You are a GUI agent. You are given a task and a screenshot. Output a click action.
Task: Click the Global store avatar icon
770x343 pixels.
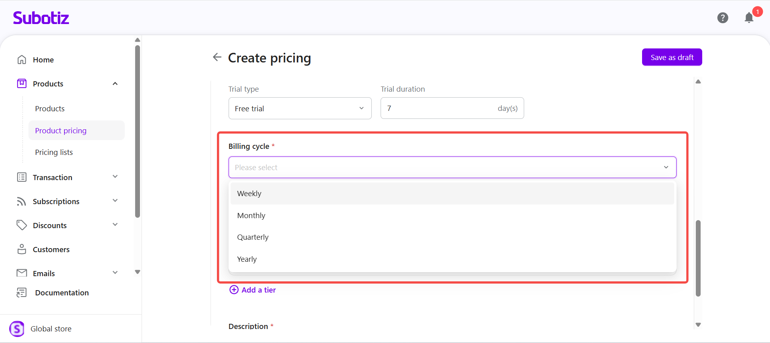(17, 329)
